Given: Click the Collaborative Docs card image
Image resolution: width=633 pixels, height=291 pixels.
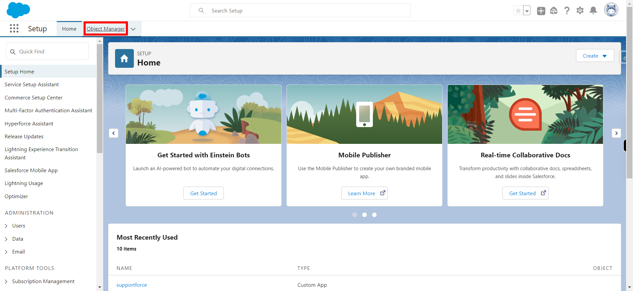Looking at the screenshot, I should pos(525,114).
